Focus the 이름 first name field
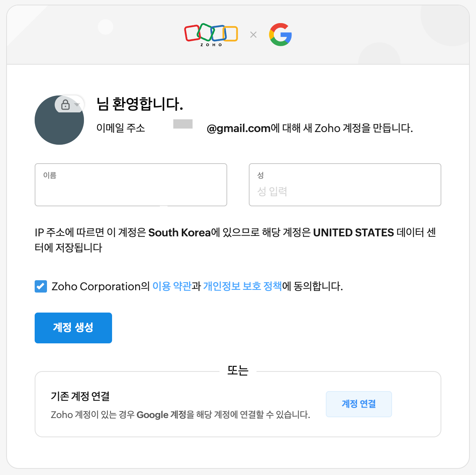 pyautogui.click(x=131, y=185)
